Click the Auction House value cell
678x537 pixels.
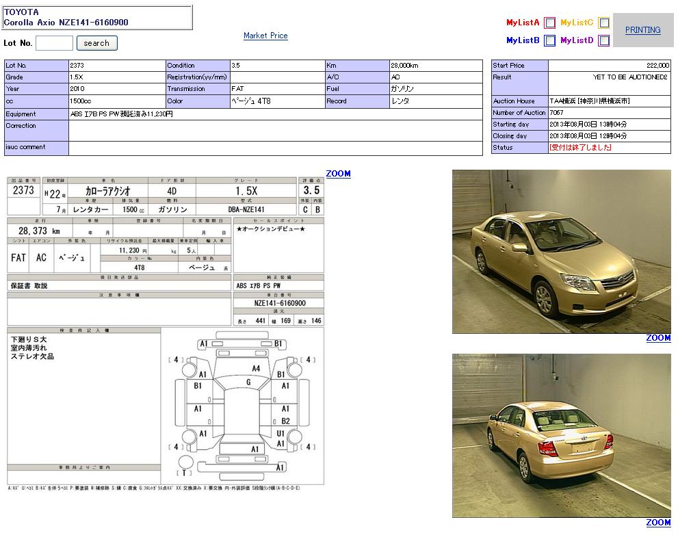[590, 101]
